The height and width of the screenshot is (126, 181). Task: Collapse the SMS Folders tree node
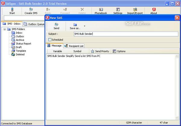tap(5, 29)
